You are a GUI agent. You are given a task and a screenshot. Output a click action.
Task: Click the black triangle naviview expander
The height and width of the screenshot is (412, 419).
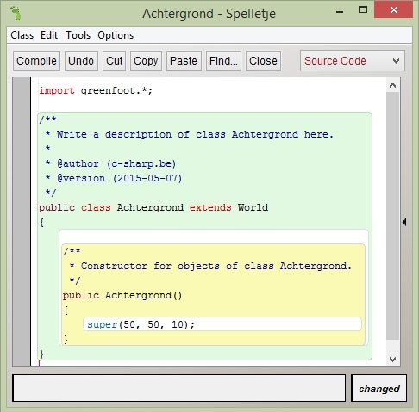[x=404, y=222]
